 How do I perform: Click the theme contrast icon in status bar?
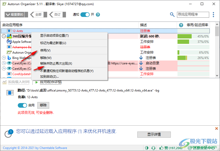(x=147, y=148)
